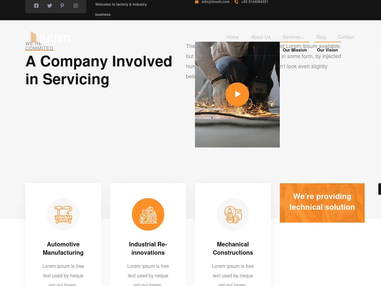Click the Mechanical Constructions icon

click(x=233, y=214)
